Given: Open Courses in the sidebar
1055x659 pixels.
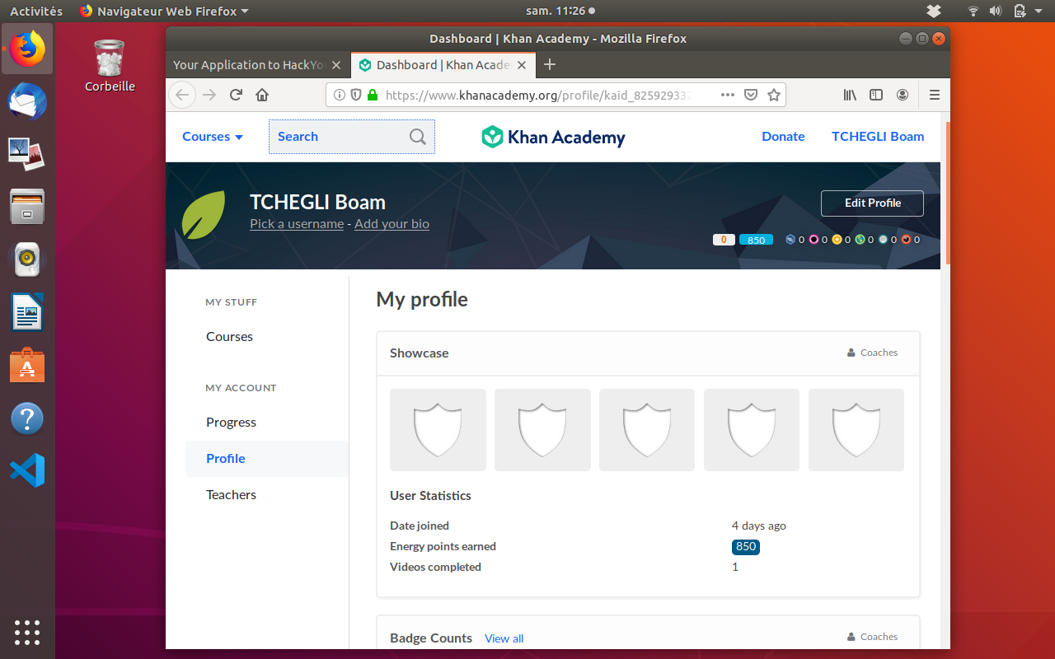Looking at the screenshot, I should 229,337.
